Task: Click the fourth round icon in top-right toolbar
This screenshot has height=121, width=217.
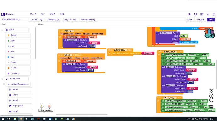Action: click(208, 14)
